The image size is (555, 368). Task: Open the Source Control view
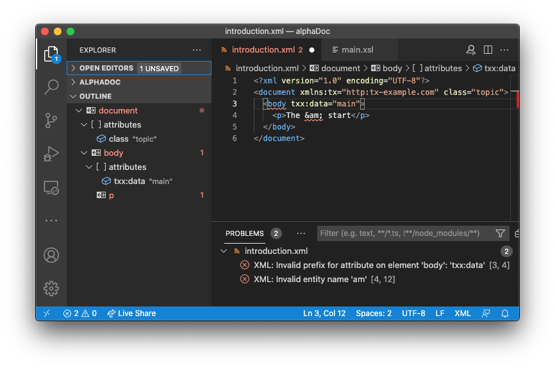51,121
